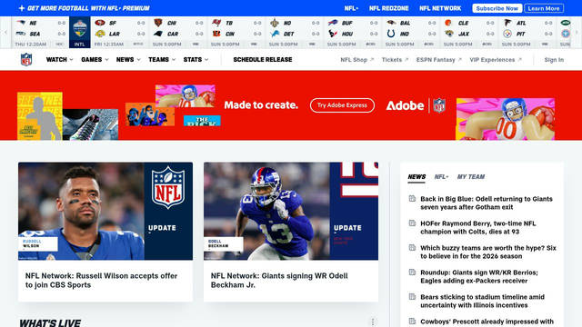582x327 pixels.
Task: Click the Rams team logo in scorestrip
Action: pos(100,34)
